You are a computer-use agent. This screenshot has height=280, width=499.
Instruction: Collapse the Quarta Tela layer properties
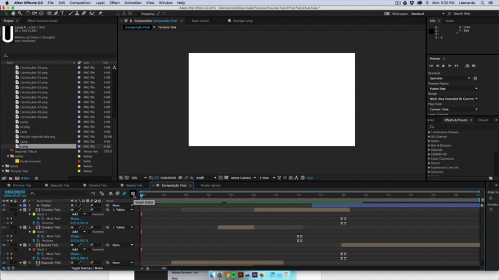click(x=21, y=245)
